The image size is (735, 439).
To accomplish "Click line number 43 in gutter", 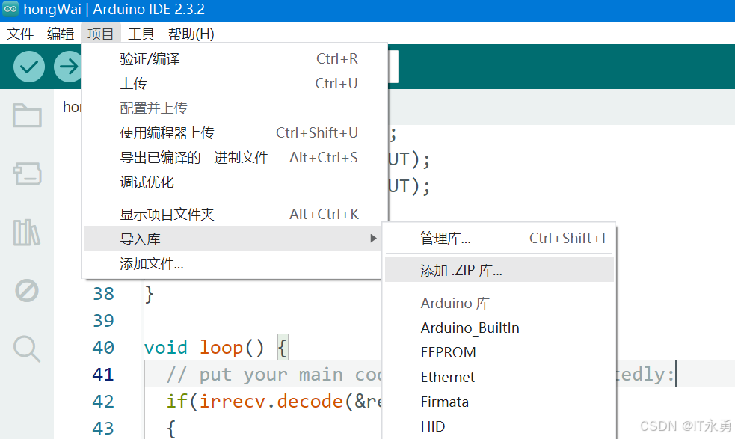I will coord(104,429).
